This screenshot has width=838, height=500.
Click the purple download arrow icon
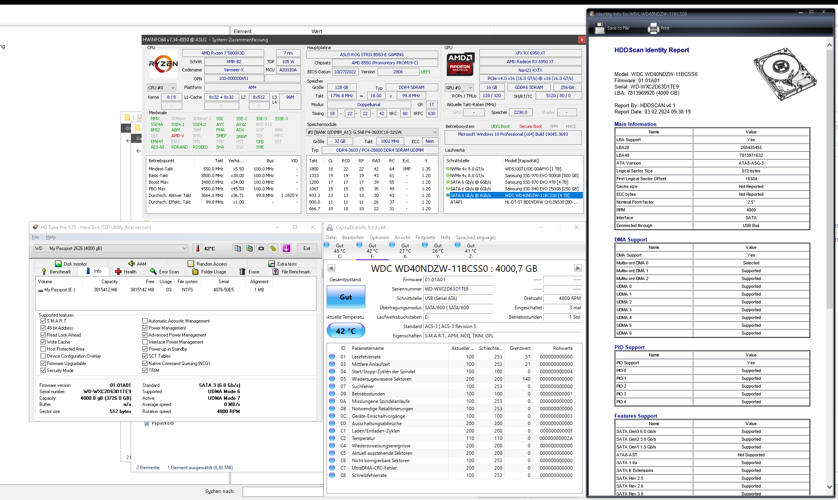click(287, 248)
